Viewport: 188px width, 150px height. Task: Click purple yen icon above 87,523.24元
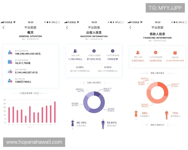click(94, 51)
